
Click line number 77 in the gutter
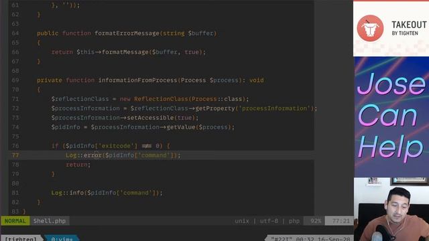15,155
